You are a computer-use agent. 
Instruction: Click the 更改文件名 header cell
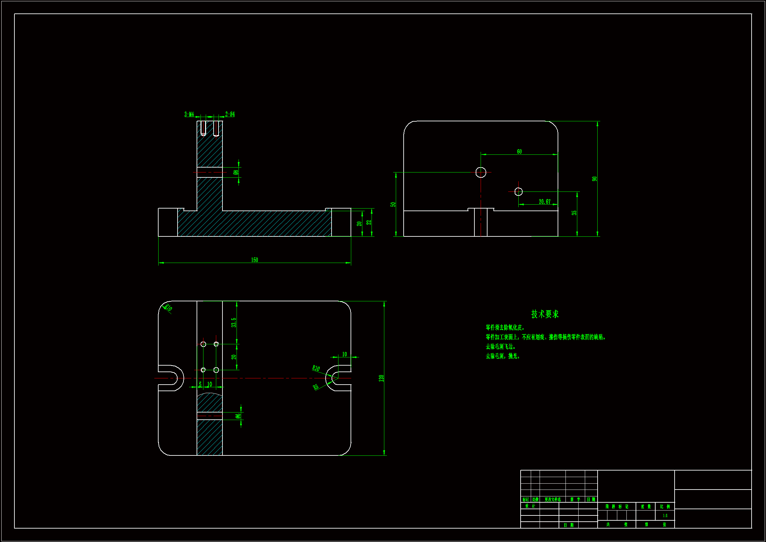point(552,500)
